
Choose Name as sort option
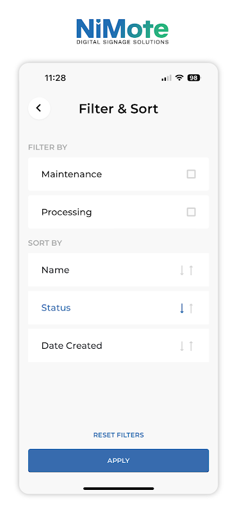pyautogui.click(x=118, y=270)
